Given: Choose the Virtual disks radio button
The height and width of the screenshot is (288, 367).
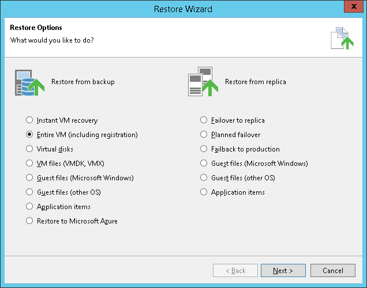Looking at the screenshot, I should click(x=29, y=149).
